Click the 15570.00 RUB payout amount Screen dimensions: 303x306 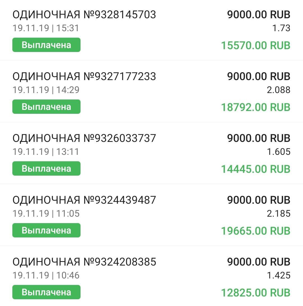pos(256,46)
